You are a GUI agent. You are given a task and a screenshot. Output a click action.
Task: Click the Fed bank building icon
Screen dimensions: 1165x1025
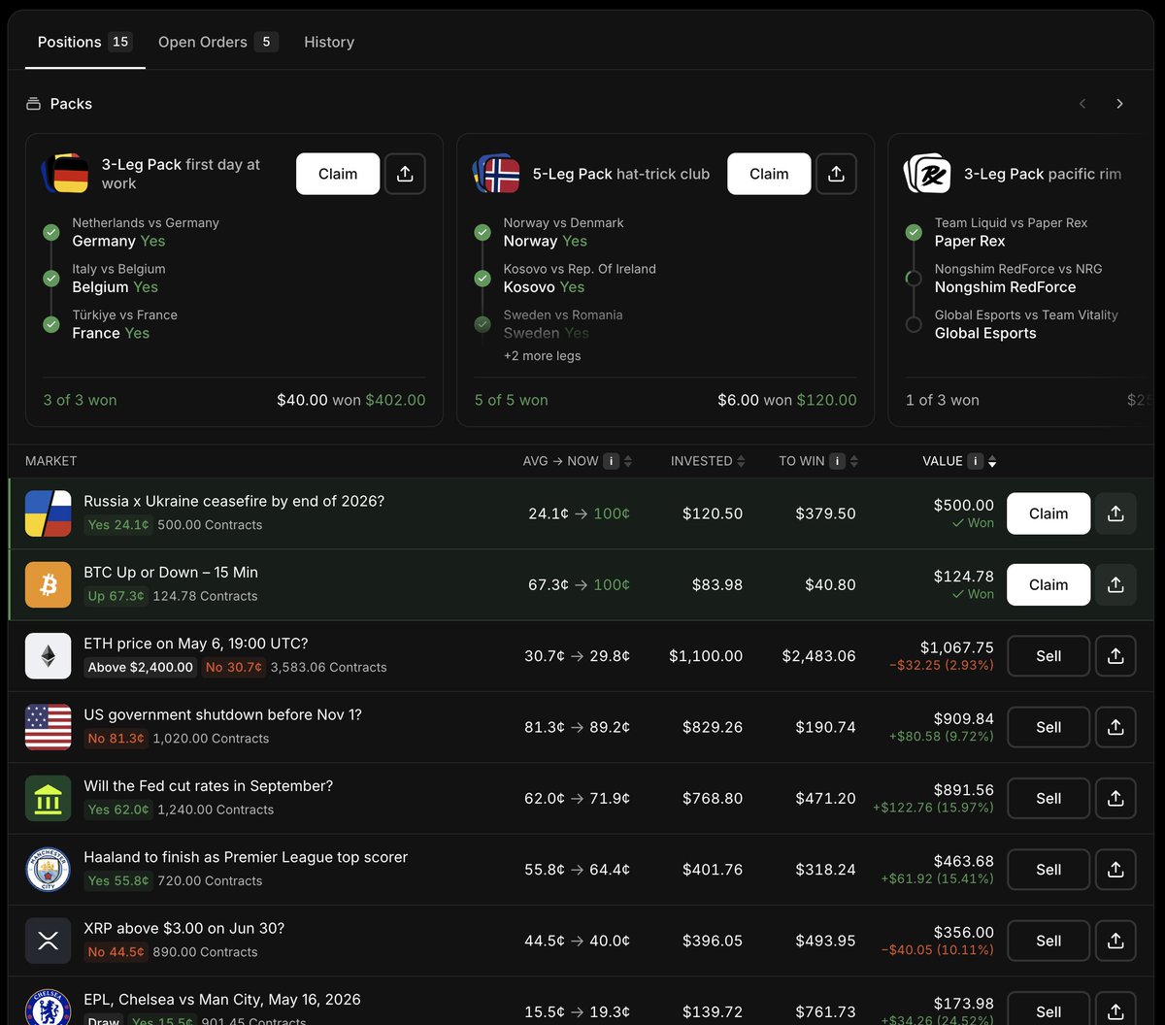point(49,798)
